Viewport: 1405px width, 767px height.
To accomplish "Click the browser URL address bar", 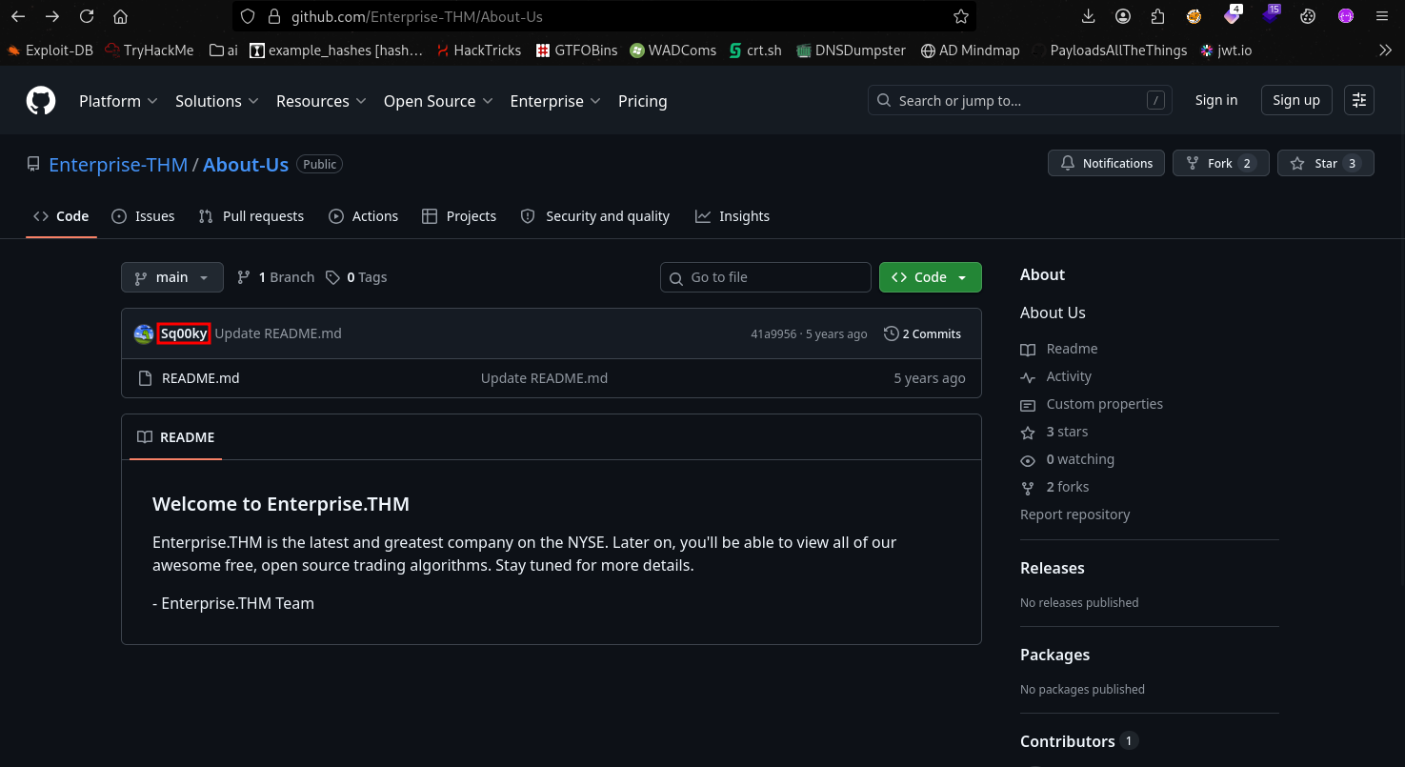I will click(604, 16).
